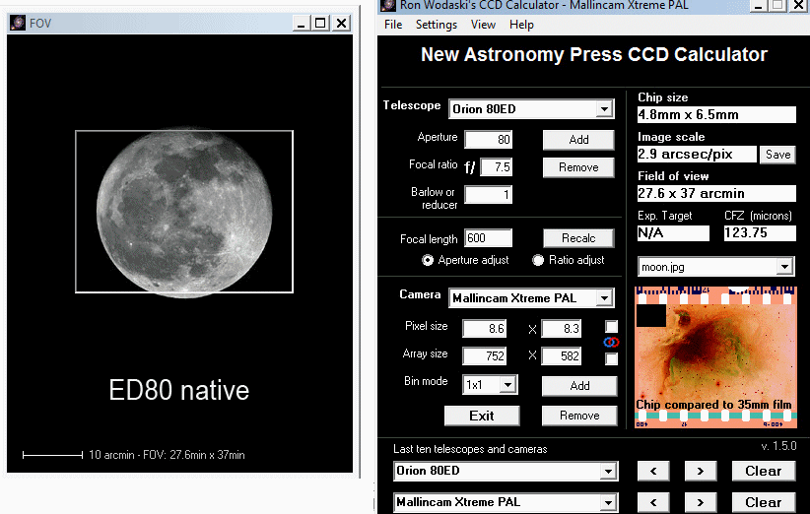Image resolution: width=810 pixels, height=514 pixels.
Task: Open the File menu
Action: pos(393,25)
